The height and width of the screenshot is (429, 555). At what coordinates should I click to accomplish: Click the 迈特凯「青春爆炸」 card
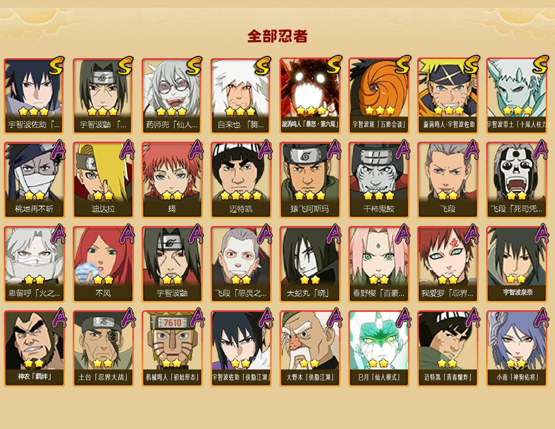click(x=448, y=349)
